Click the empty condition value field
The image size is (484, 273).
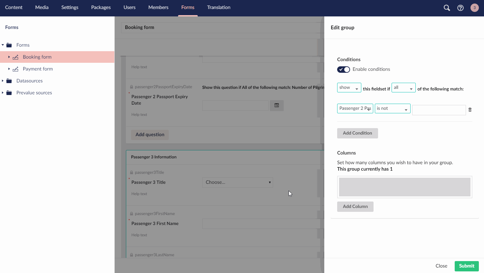point(439,110)
